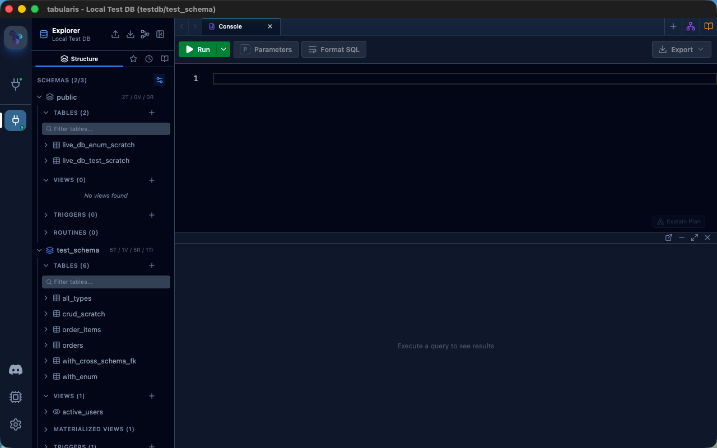Screen dimensions: 717x448
Task: Minimize the results panel
Action: pos(682,237)
